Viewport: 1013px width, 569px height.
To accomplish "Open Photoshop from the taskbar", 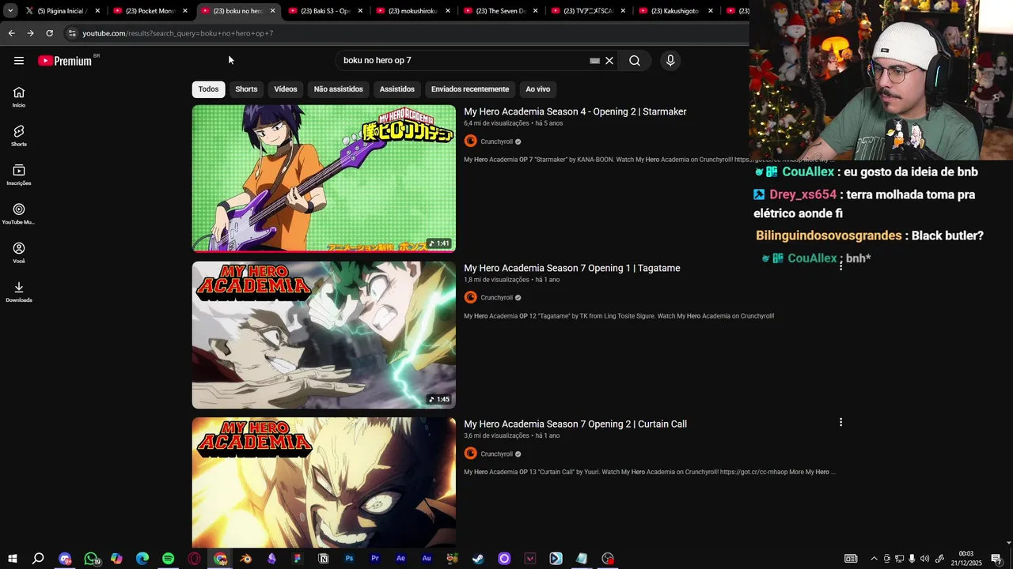I will (349, 559).
